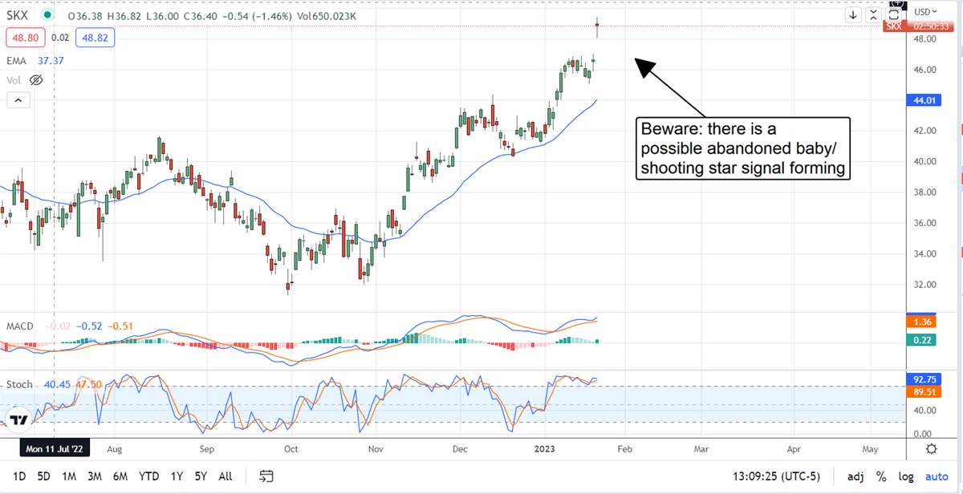Switch to the YTD range tab
This screenshot has width=963, height=494.
pos(148,476)
